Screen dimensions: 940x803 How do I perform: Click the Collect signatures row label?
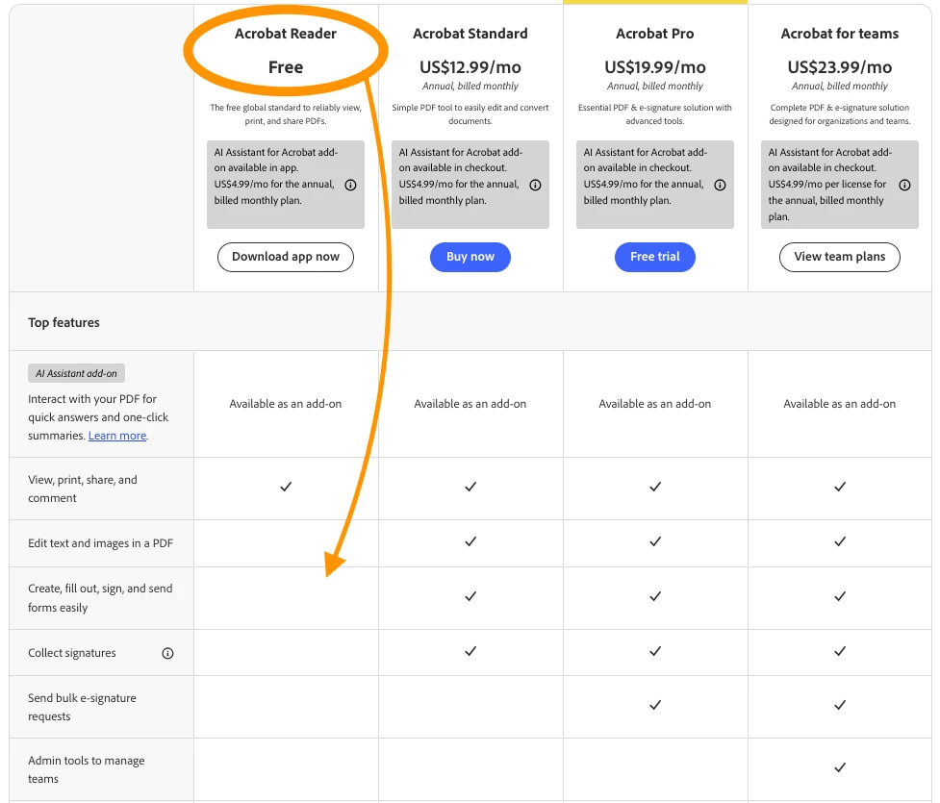(72, 653)
